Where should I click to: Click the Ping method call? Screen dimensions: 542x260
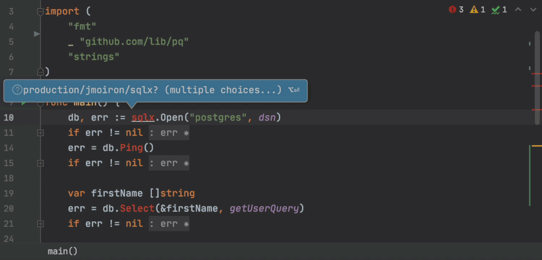[131, 148]
